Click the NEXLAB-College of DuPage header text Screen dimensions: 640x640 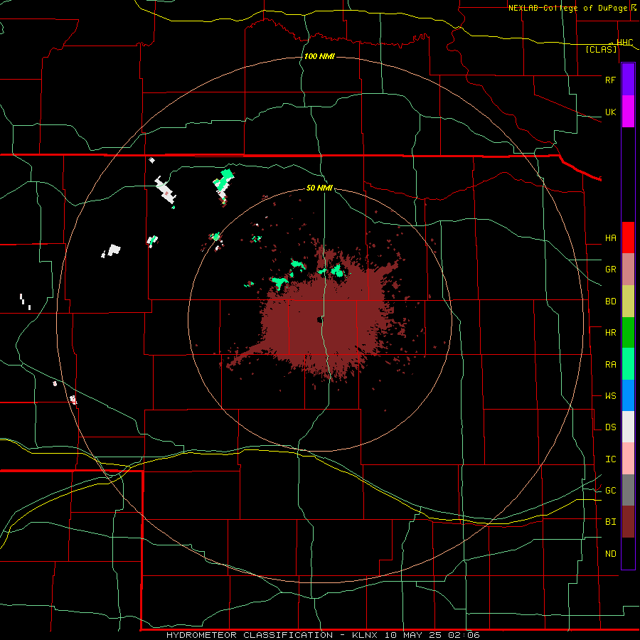pos(567,8)
